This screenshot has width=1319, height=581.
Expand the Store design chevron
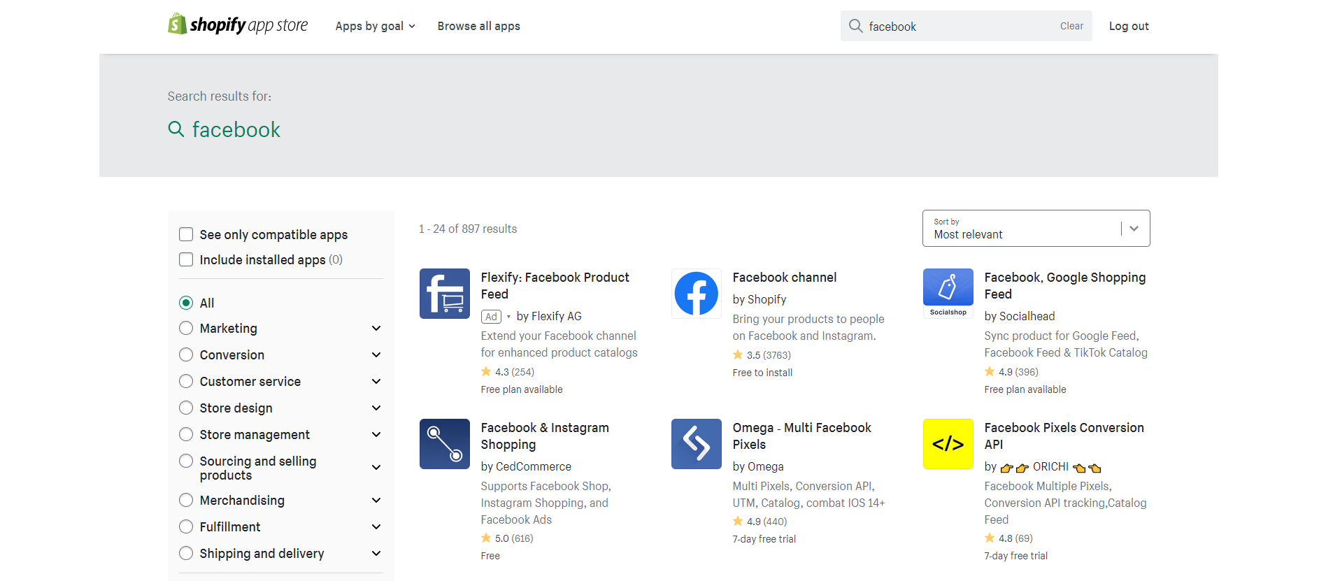[x=376, y=408]
